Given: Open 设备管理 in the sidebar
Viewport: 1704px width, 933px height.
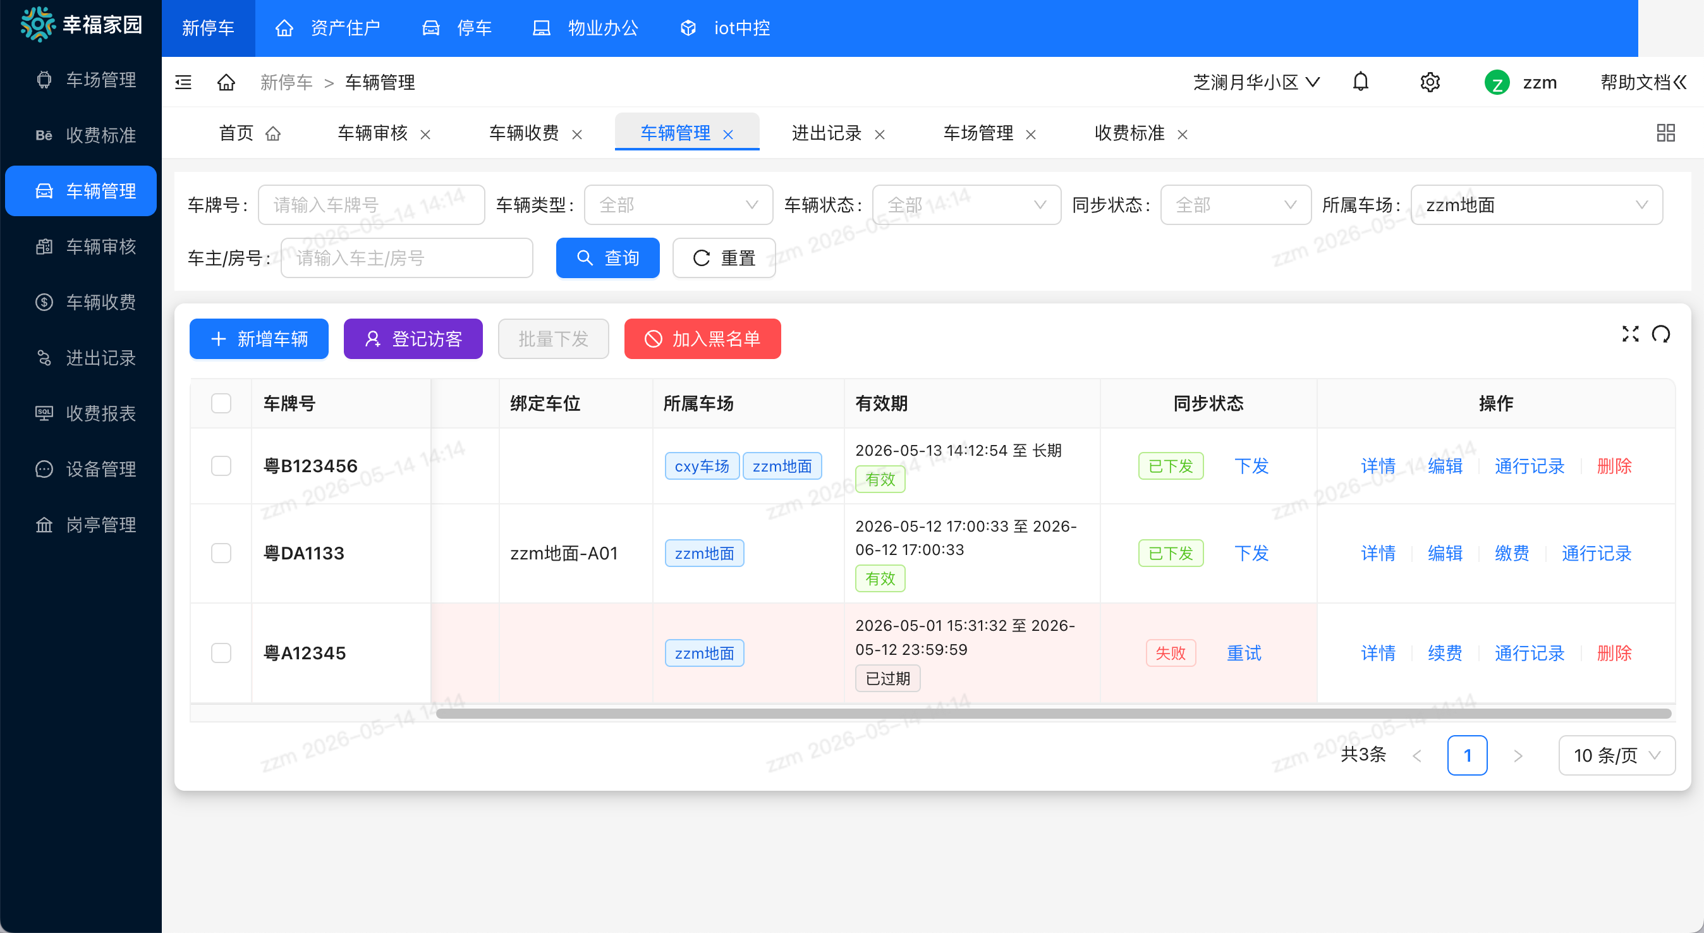Looking at the screenshot, I should (x=81, y=468).
